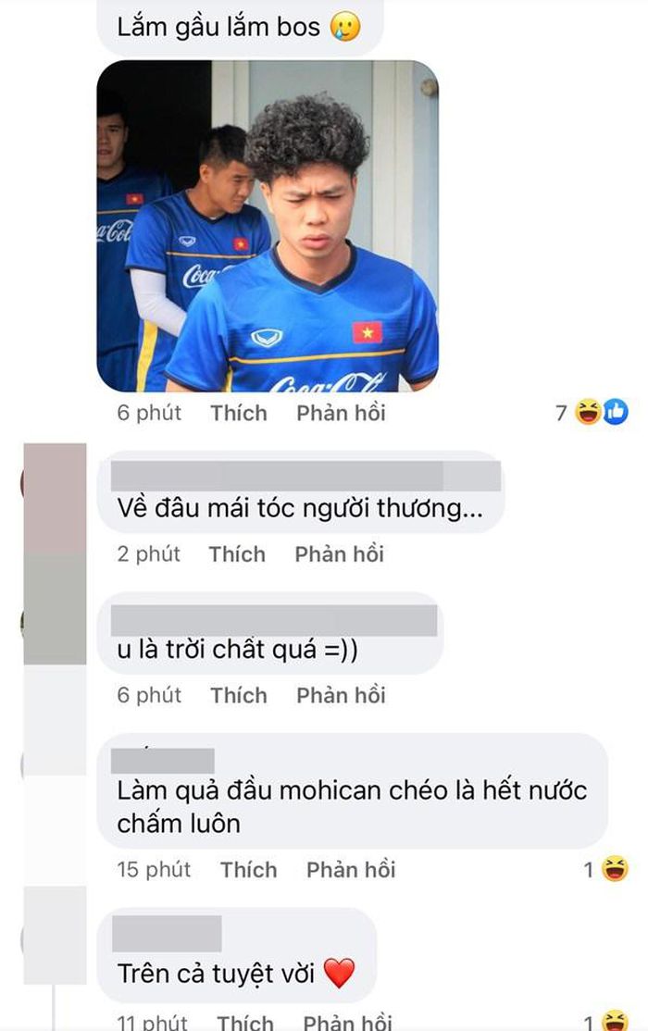
Task: Click the '15 phút' timestamp under the mohican comment
Action: click(x=154, y=870)
